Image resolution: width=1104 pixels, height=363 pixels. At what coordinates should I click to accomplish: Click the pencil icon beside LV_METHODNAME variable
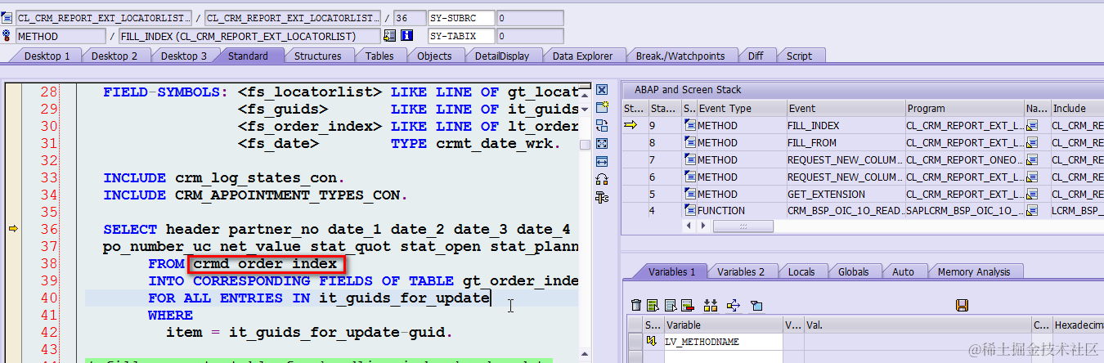pos(652,341)
